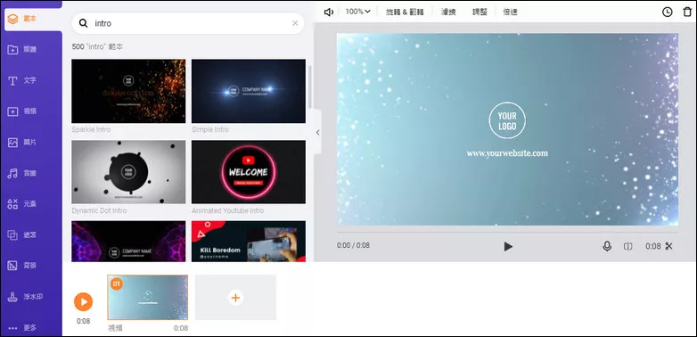The height and width of the screenshot is (337, 697).
Task: Collapse the templates panel with the arrow
Action: click(x=317, y=132)
